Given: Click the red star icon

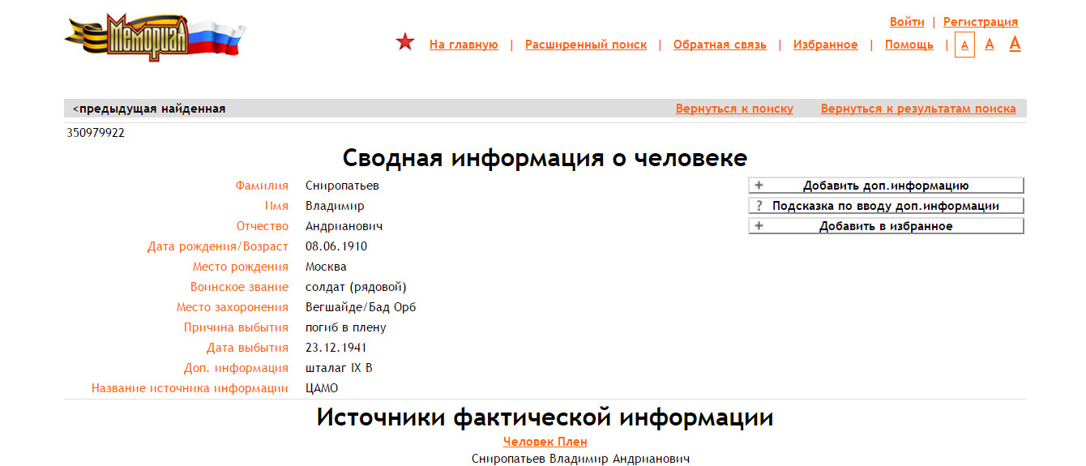Looking at the screenshot, I should (x=405, y=43).
